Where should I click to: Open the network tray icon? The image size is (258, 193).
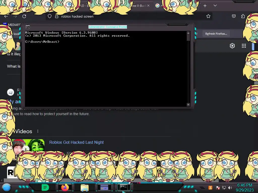(224, 187)
